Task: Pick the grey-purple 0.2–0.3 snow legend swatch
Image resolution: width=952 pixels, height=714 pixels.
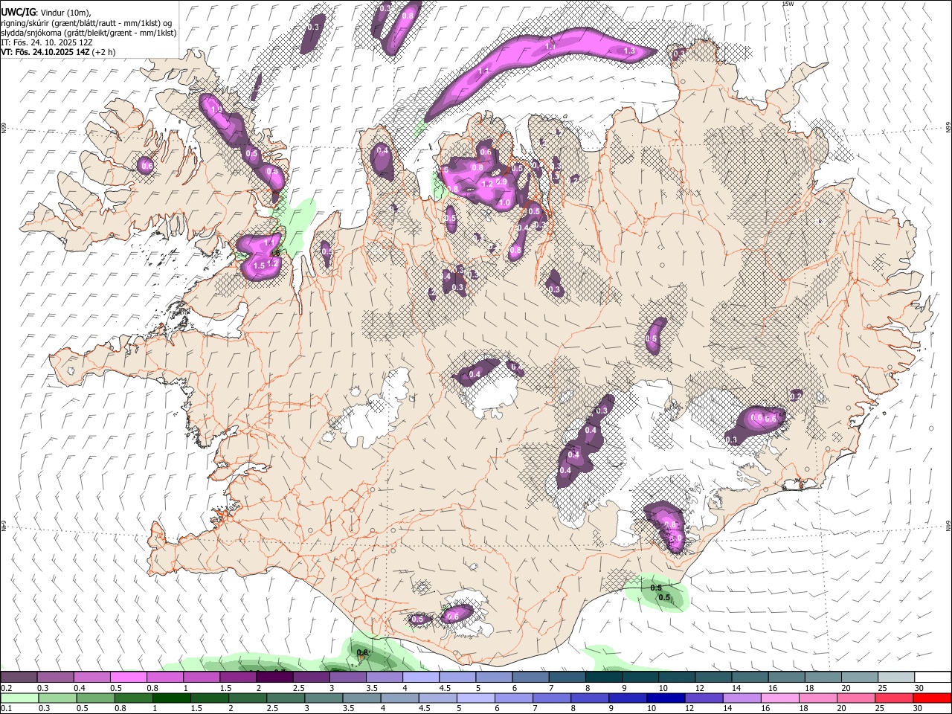Action: tap(19, 678)
